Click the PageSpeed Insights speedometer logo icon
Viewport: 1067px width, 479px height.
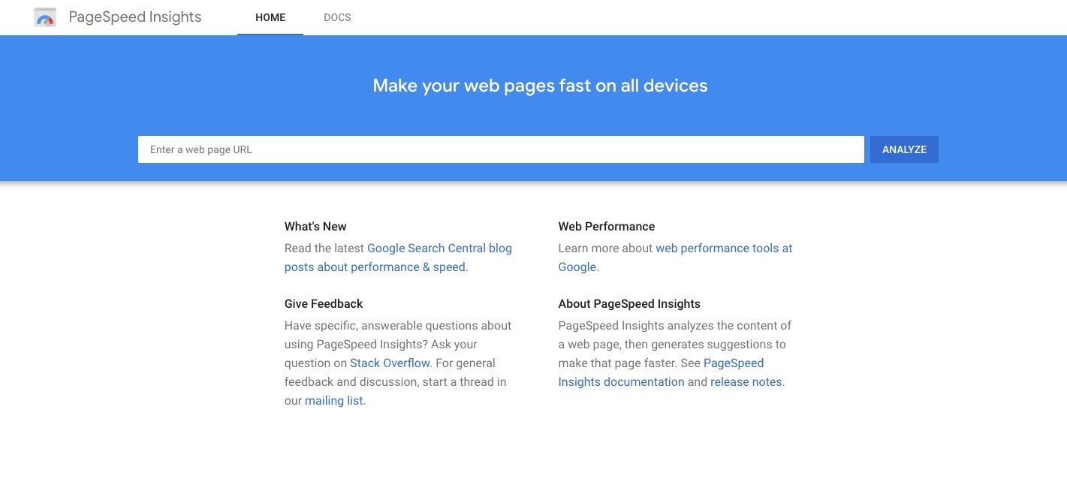(x=45, y=17)
